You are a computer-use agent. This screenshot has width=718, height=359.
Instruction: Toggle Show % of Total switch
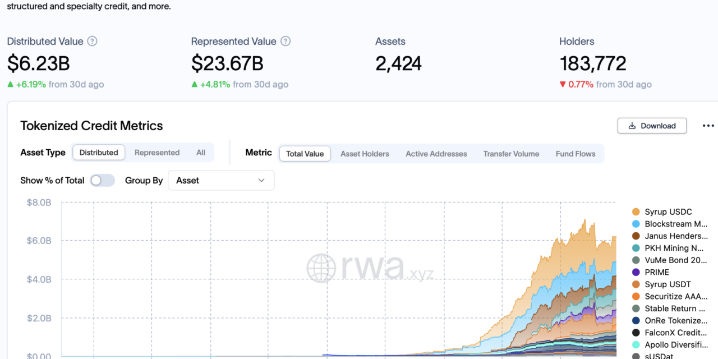103,181
